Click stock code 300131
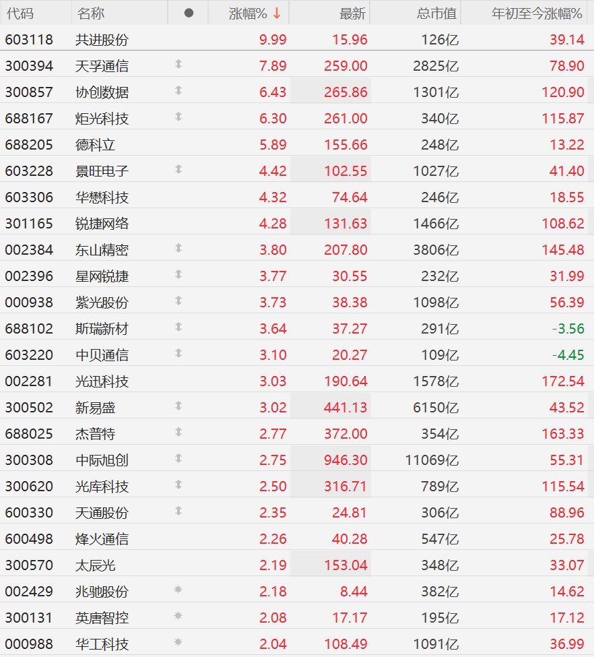The image size is (594, 657). pyautogui.click(x=29, y=618)
